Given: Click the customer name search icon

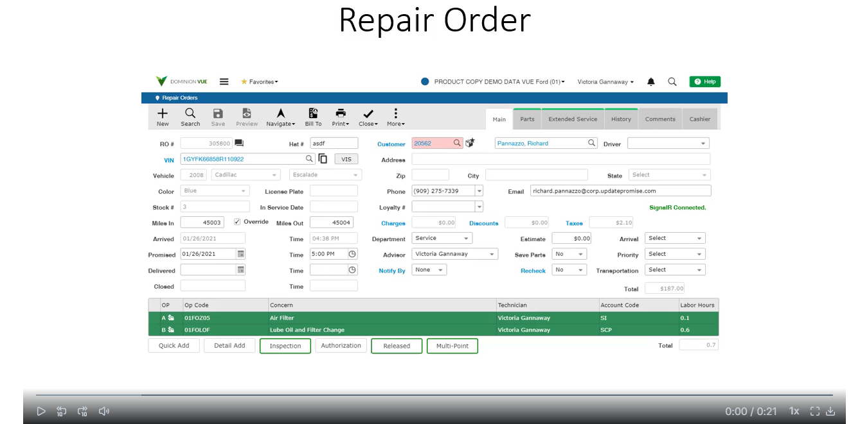Looking at the screenshot, I should click(x=592, y=143).
